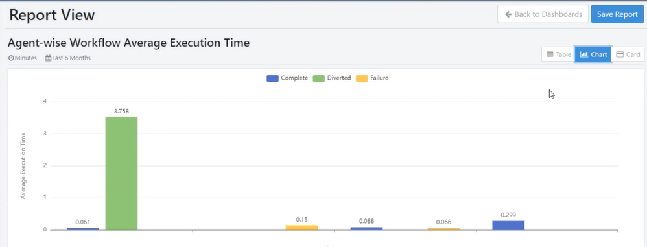Switch to the Table view tab
This screenshot has width=647, height=247.
pos(558,54)
